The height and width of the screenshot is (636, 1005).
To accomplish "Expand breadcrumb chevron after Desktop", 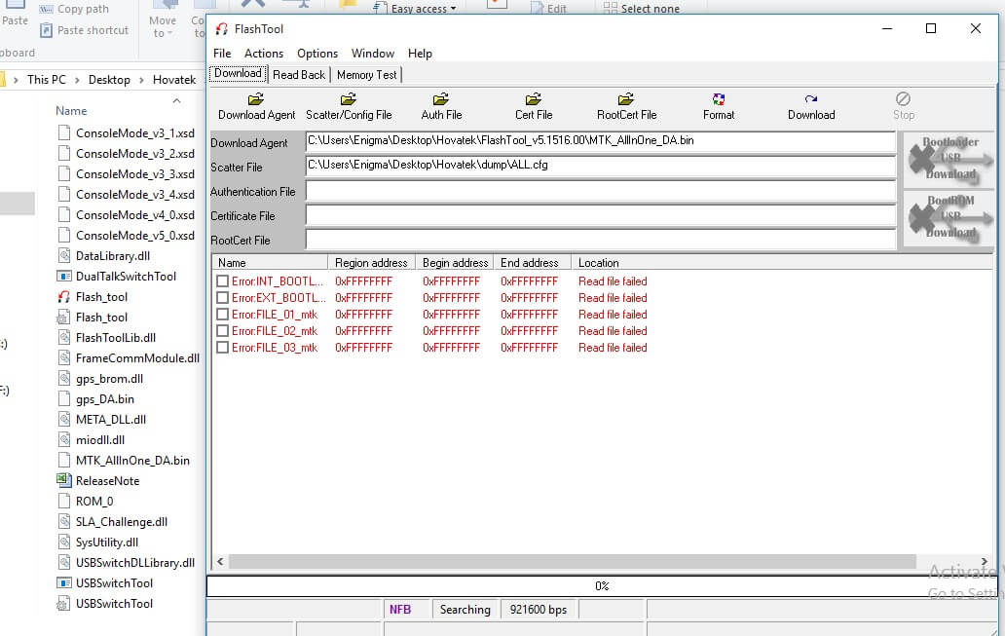I will pos(141,80).
